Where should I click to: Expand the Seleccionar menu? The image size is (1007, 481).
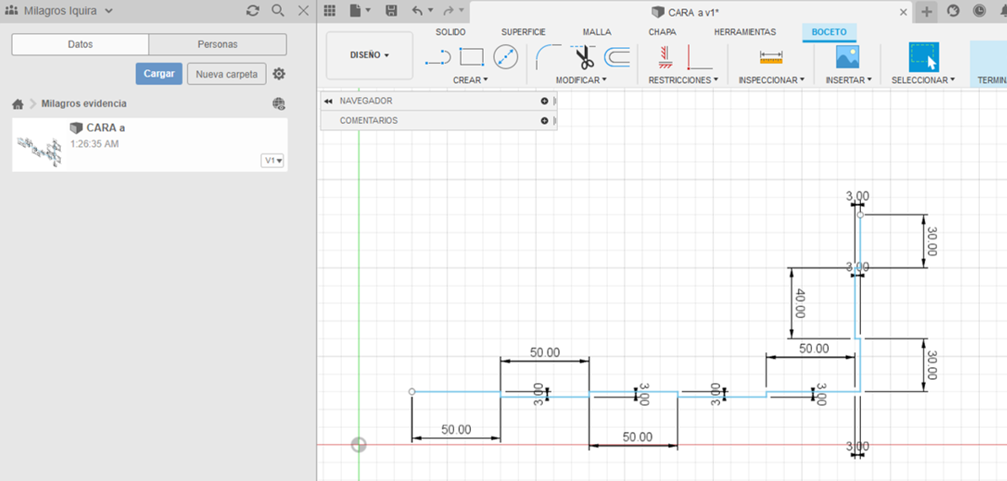pos(923,80)
